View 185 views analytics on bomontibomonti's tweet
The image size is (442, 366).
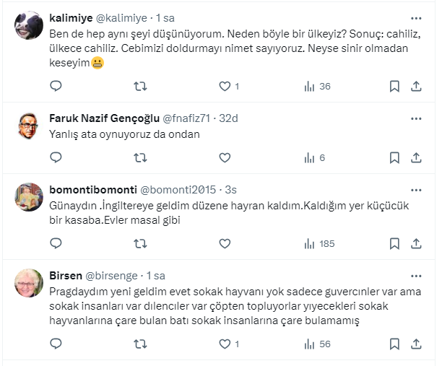(x=318, y=244)
